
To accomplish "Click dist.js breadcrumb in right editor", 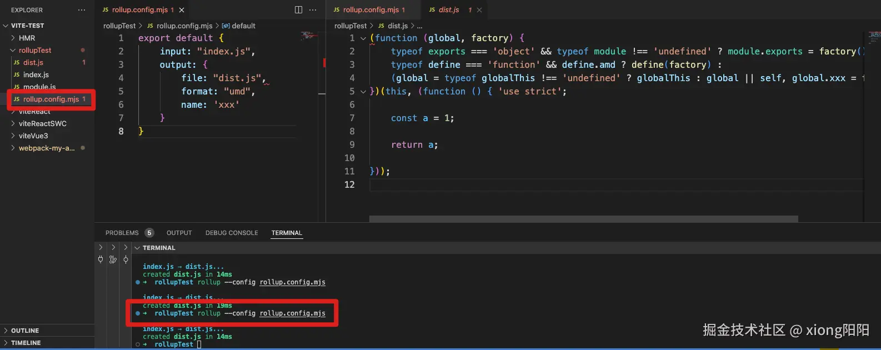I will click(398, 26).
